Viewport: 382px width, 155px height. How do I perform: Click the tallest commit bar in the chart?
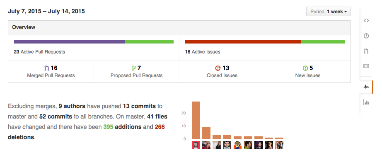(x=196, y=120)
